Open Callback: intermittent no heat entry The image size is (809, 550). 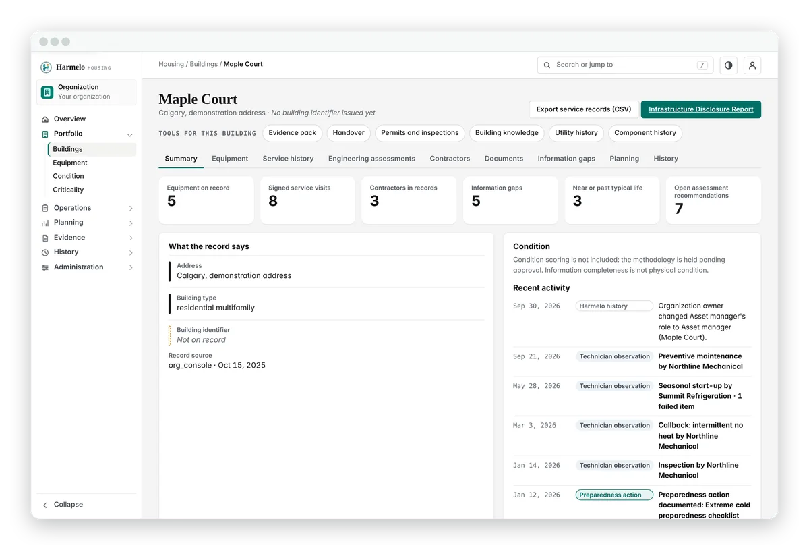(x=700, y=436)
